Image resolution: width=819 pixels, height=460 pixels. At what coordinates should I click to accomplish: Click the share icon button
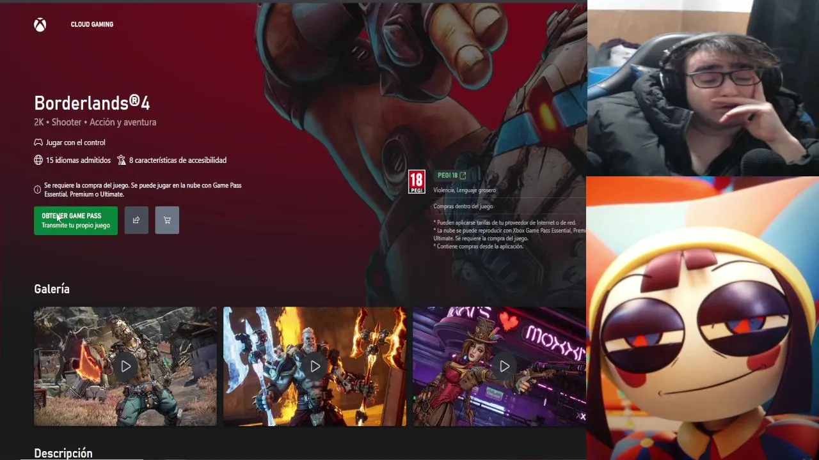click(x=136, y=220)
